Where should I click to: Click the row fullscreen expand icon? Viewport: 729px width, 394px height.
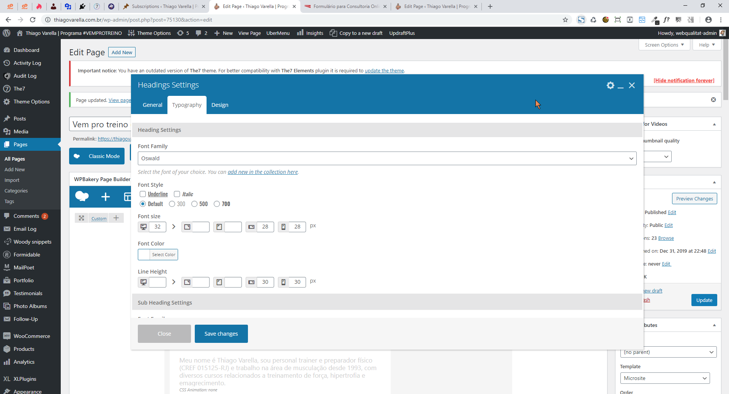81,218
